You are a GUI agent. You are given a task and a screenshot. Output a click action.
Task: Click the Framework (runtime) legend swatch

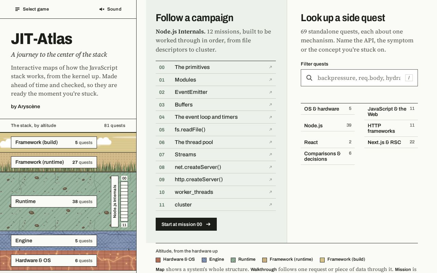pos(265,260)
